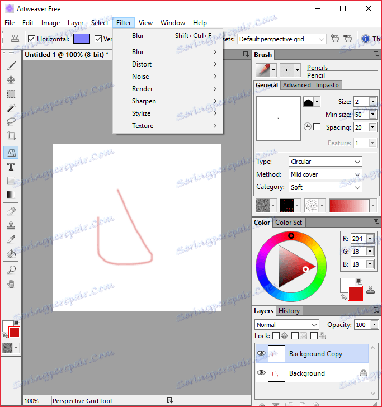Screen dimensions: 382x407
Task: Click the stroke timer clock icon in Brush panel
Action: pyautogui.click(x=308, y=127)
